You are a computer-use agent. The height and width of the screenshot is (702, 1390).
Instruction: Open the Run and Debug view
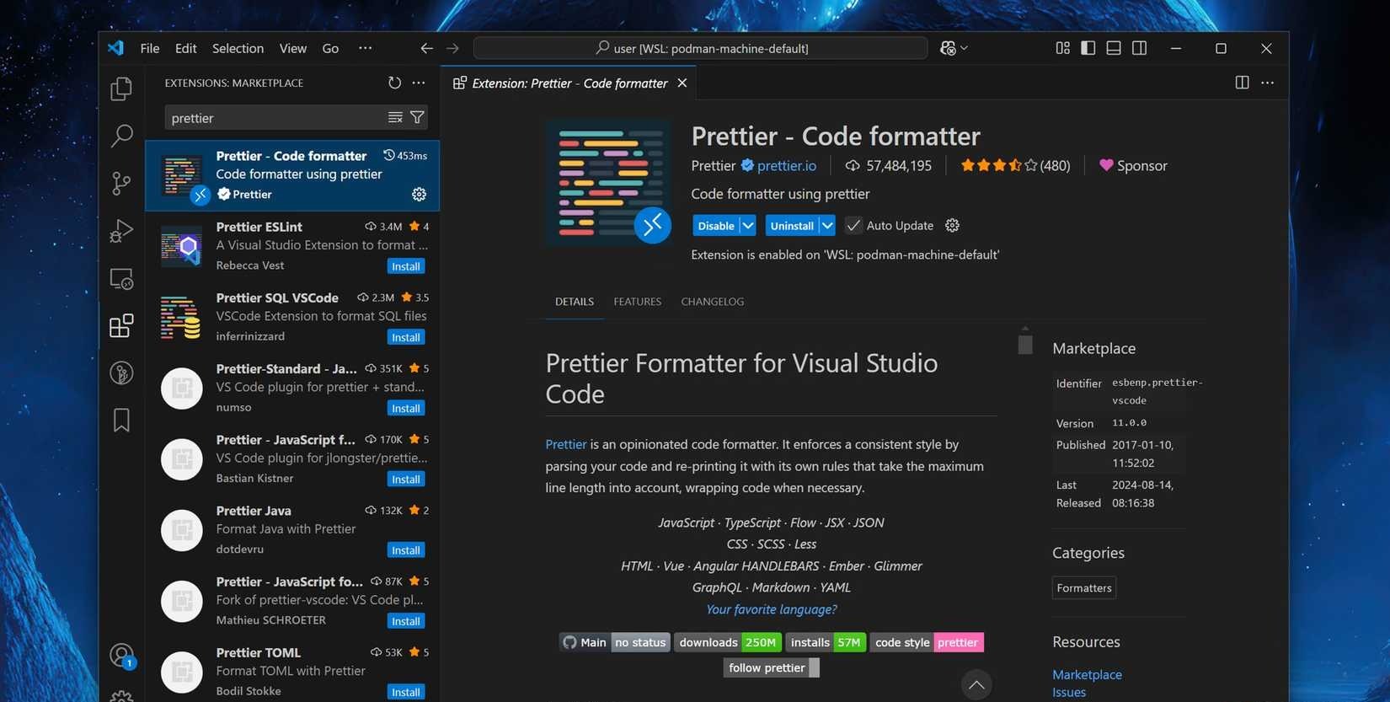point(121,230)
